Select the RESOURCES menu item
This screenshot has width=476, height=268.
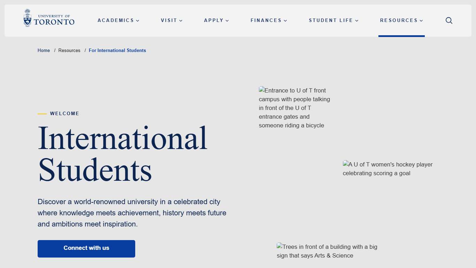point(399,21)
